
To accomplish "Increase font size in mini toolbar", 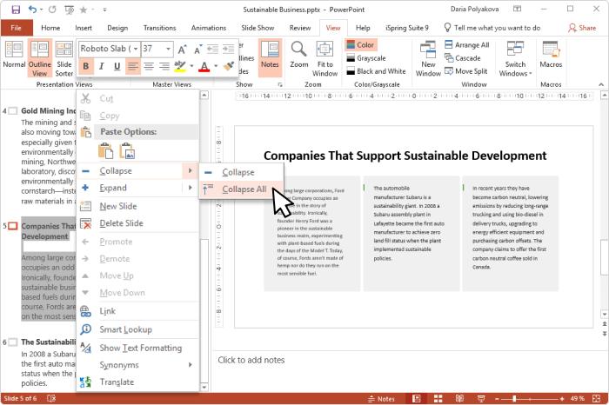I will coord(182,50).
